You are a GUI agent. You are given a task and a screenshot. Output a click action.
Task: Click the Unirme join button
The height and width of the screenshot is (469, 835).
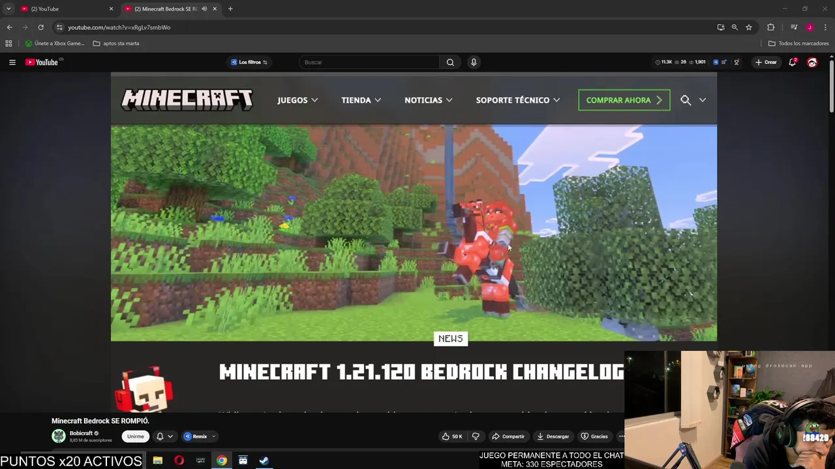(136, 436)
